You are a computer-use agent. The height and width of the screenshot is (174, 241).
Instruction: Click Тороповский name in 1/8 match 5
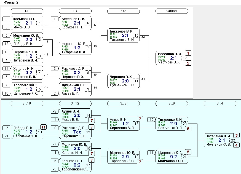pos(26,85)
